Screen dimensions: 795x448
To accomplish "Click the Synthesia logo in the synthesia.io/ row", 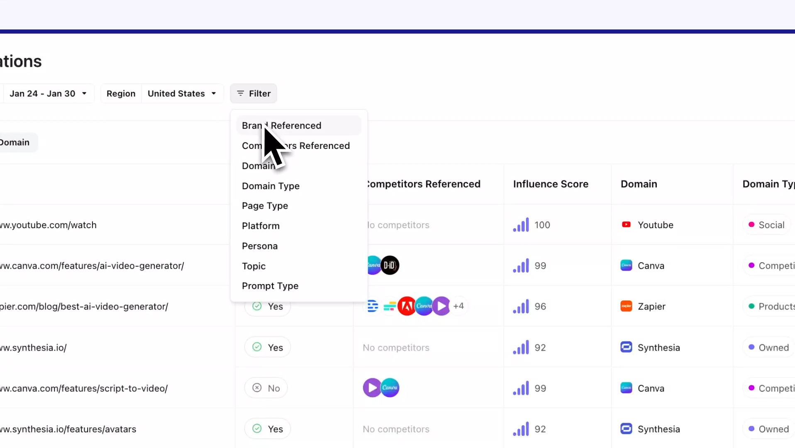I will pyautogui.click(x=626, y=347).
